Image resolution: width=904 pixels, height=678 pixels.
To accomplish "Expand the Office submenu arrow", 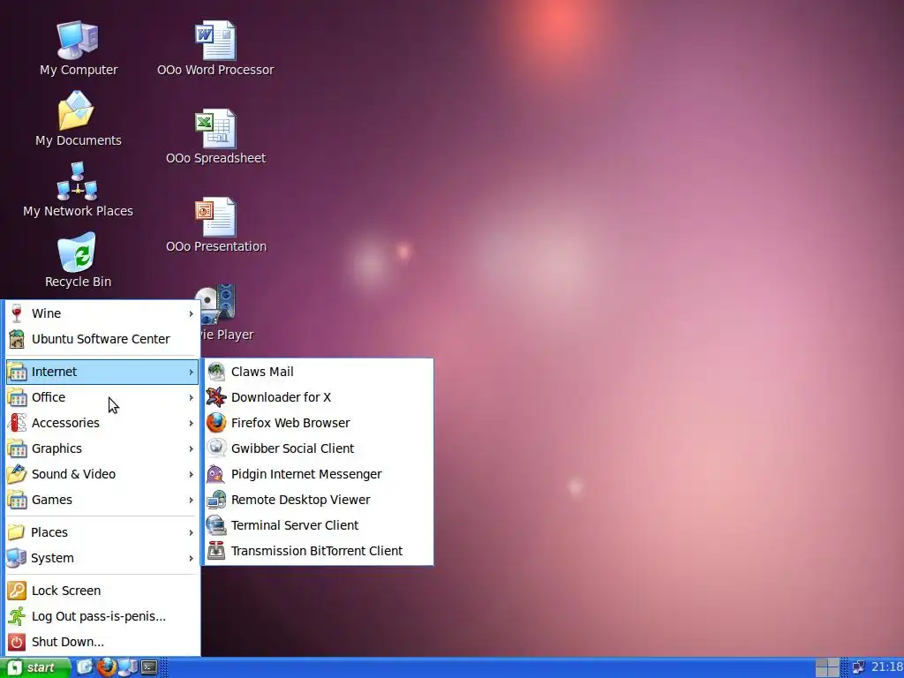I will pos(191,397).
